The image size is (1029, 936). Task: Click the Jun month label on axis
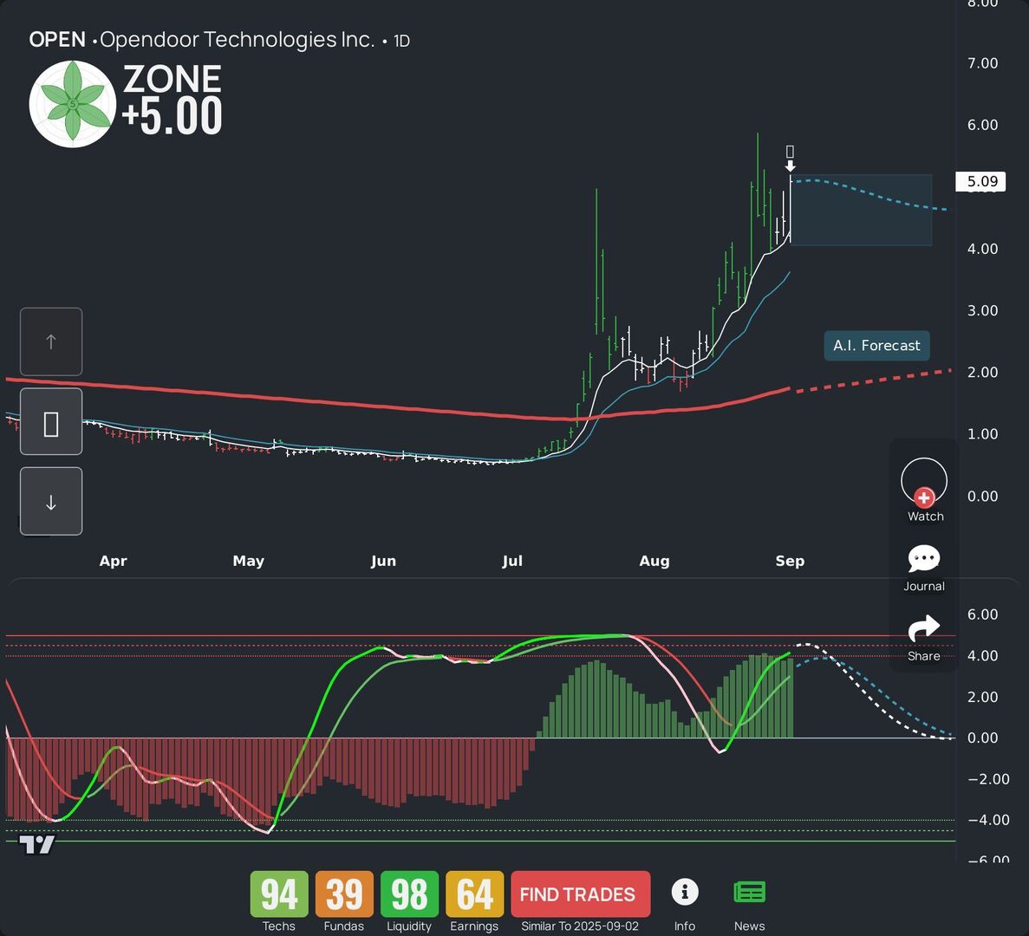(383, 561)
